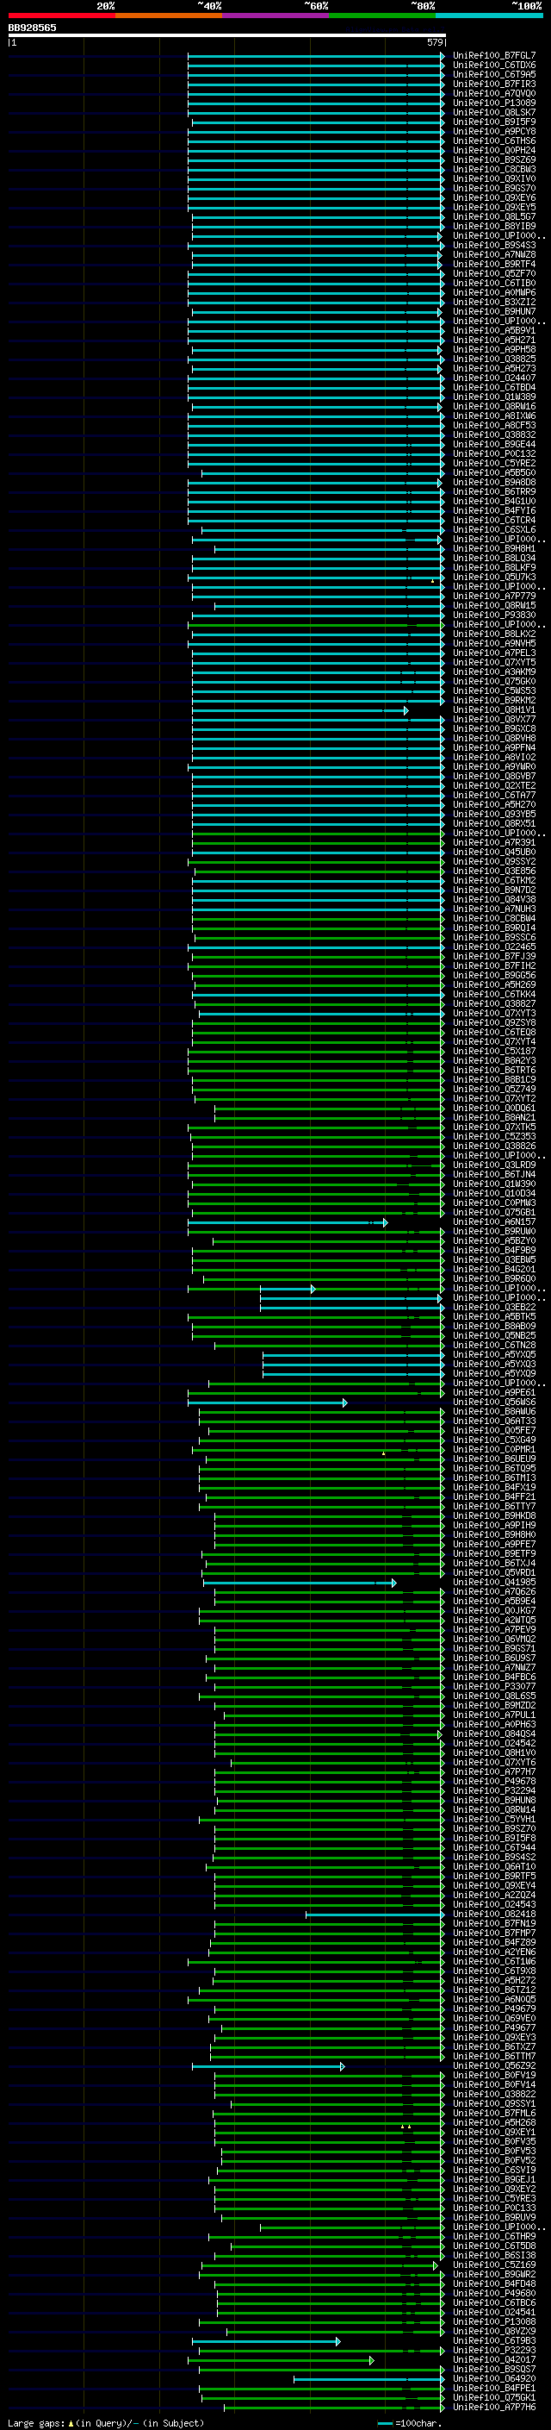
Task: Open hit UniRef100_Q5NB25
Action: point(493,1336)
